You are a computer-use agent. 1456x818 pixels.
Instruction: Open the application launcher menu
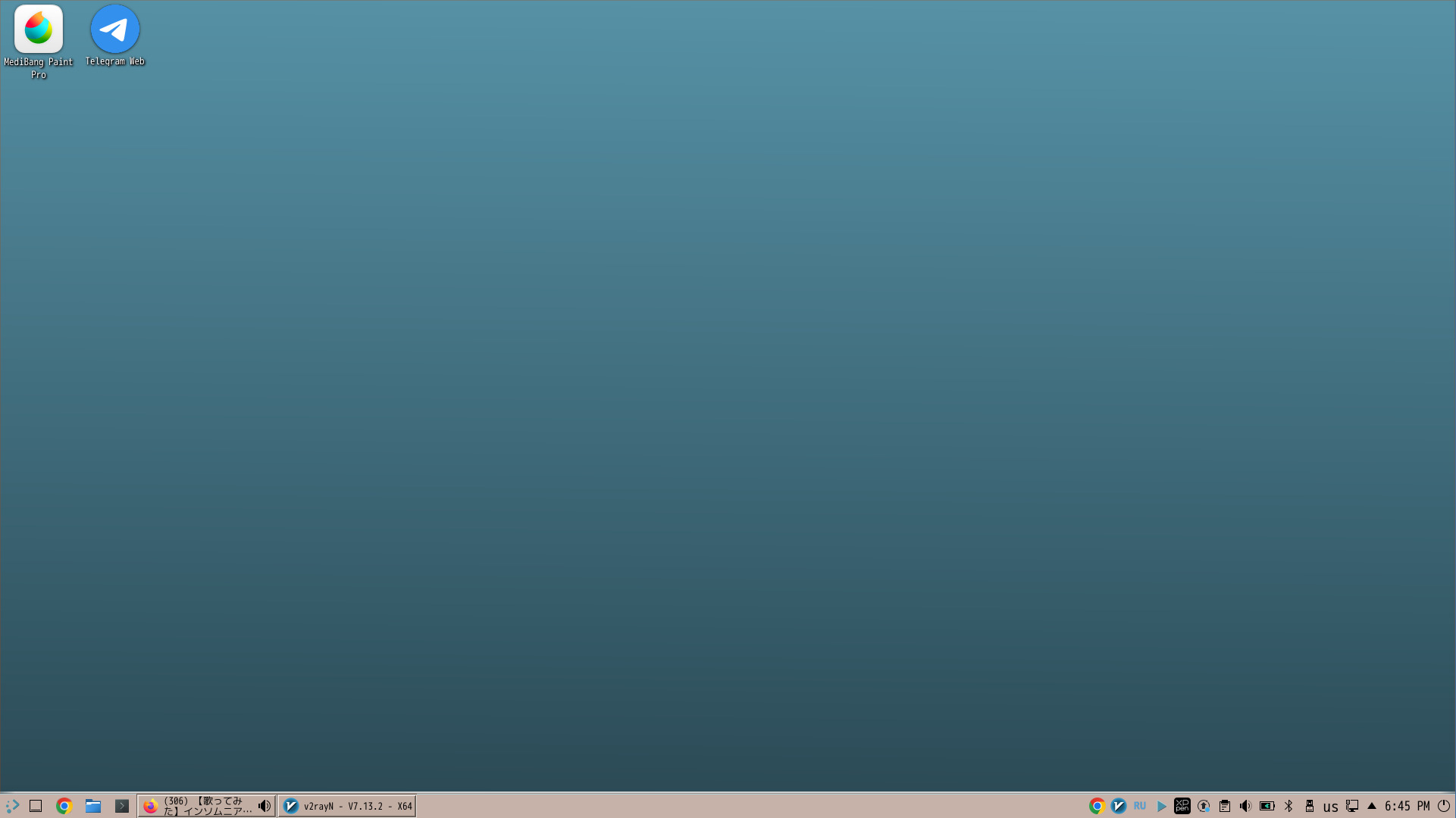12,806
